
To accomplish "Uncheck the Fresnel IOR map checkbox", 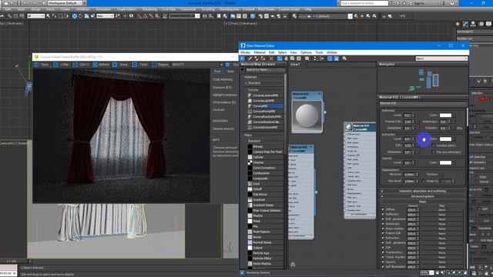I will coord(383,233).
